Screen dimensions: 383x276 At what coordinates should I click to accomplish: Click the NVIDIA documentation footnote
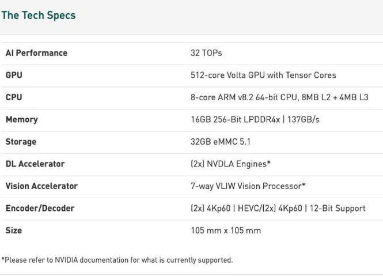point(117,260)
